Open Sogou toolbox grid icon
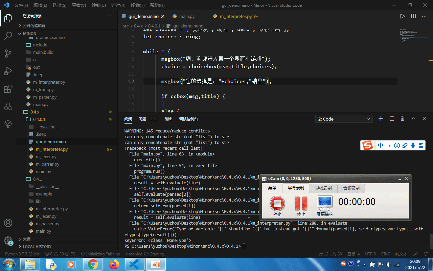The image size is (433, 271). 421,145
